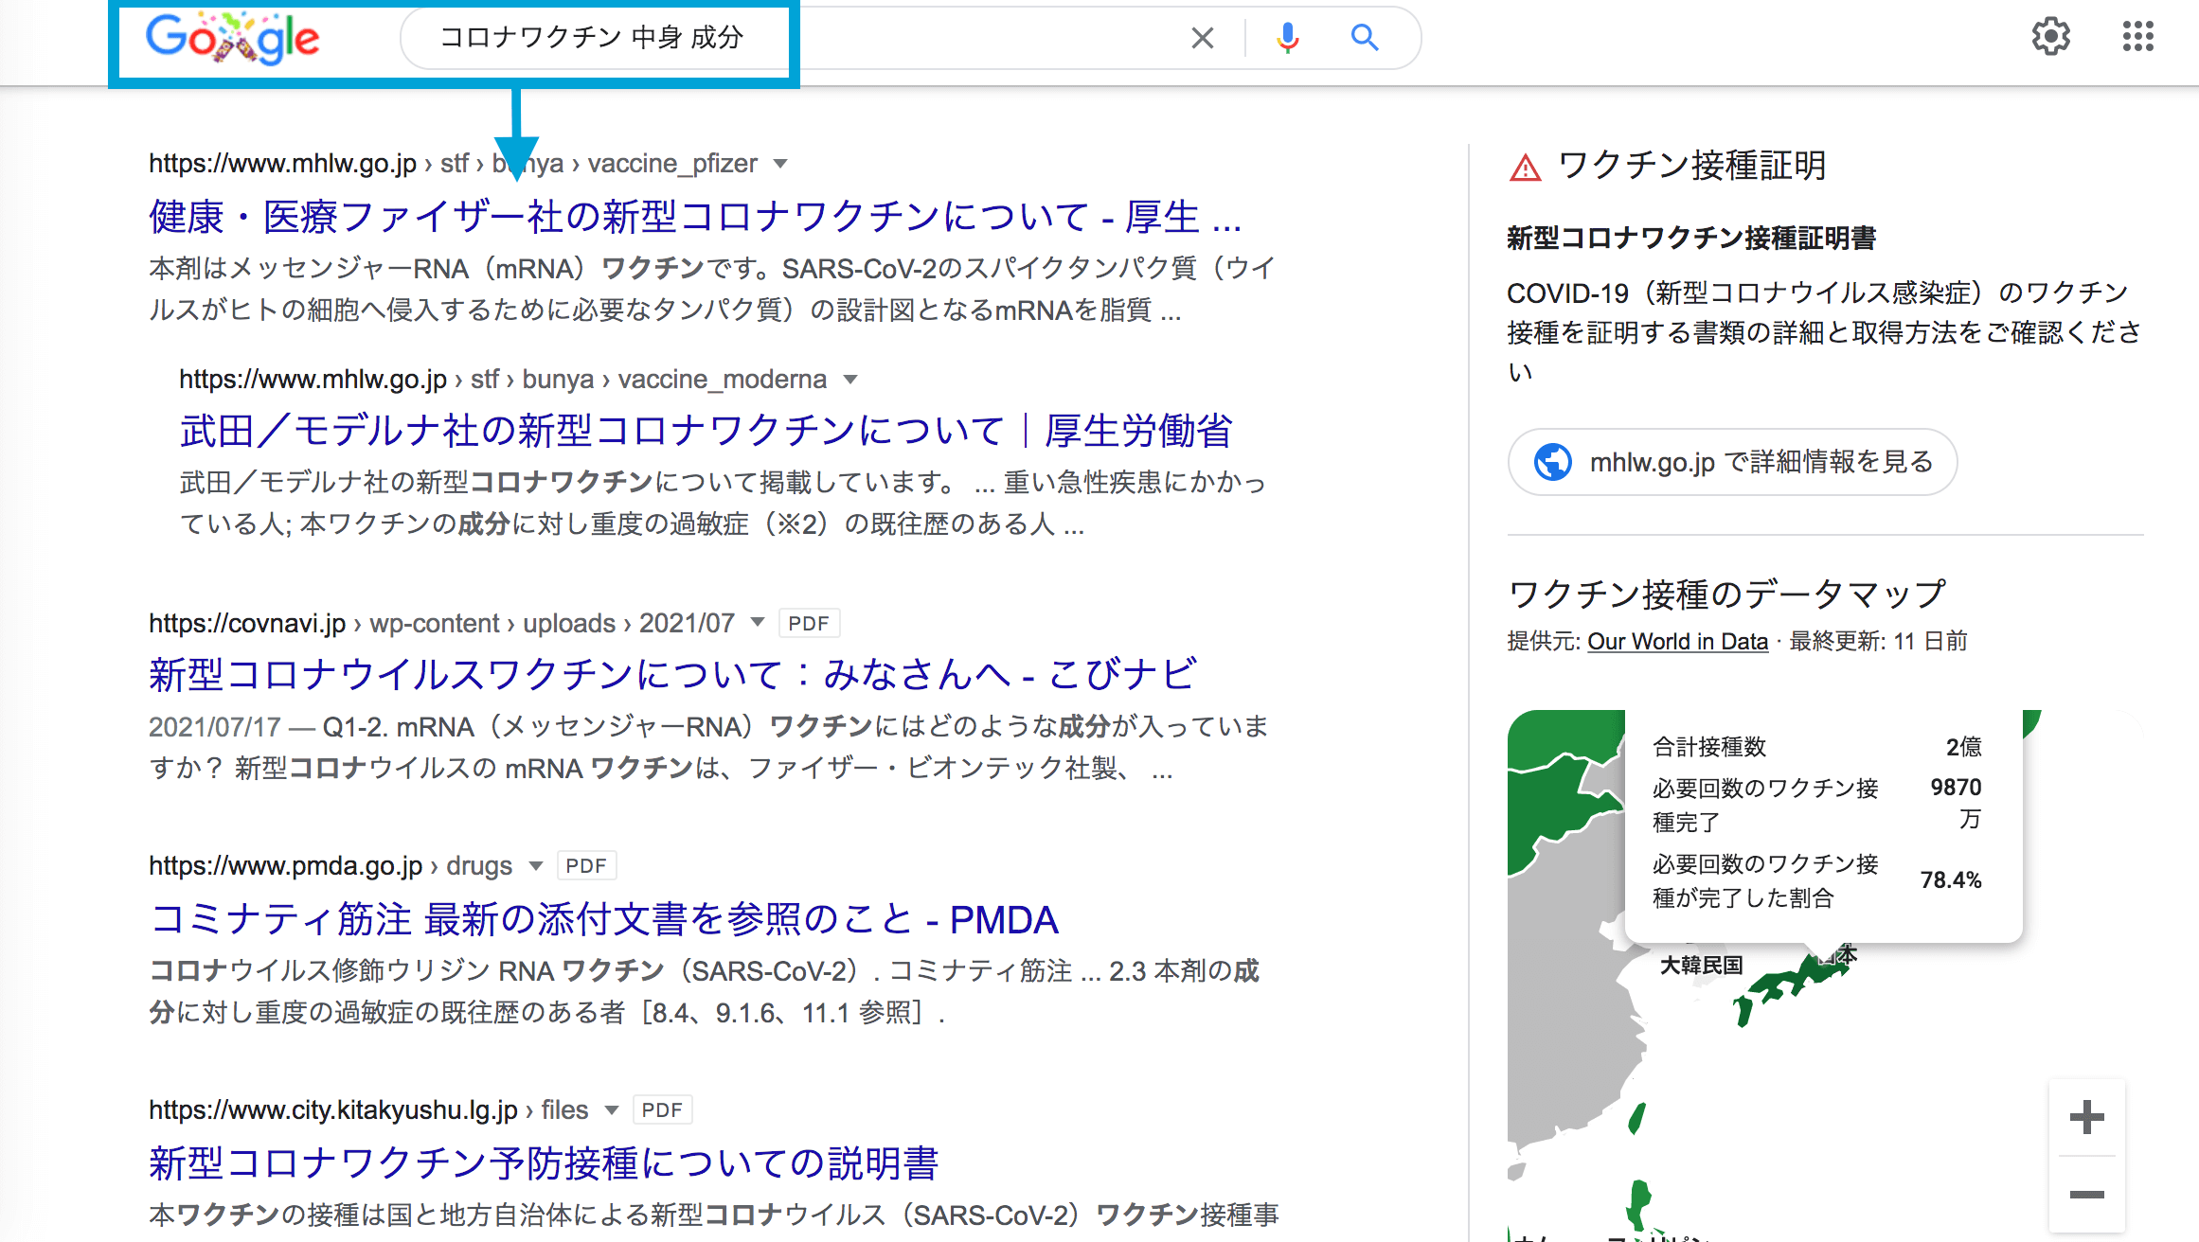This screenshot has height=1242, width=2199.
Task: Open the Google apps grid icon
Action: 2137,37
